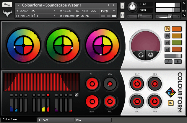Click the fourth save-preset floppy icon

click(167, 49)
